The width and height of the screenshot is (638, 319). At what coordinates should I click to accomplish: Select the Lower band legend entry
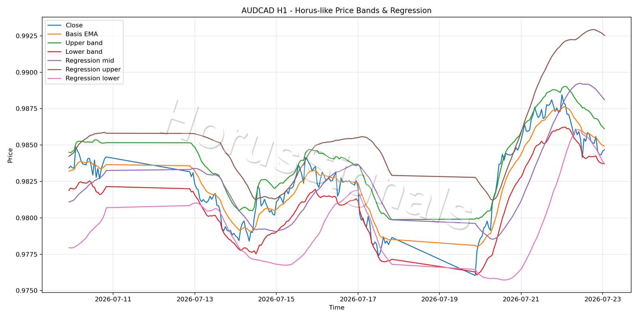click(x=75, y=52)
